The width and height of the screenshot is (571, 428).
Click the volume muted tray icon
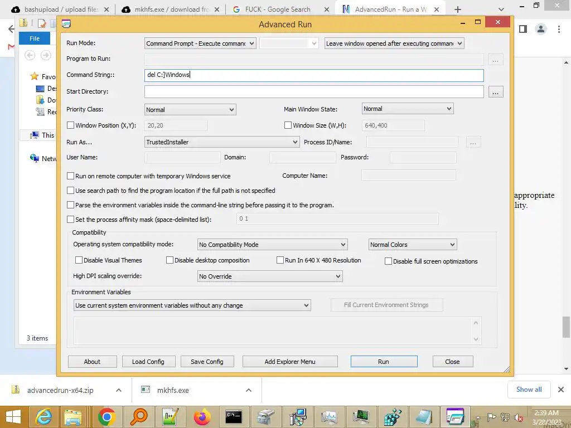tap(519, 417)
